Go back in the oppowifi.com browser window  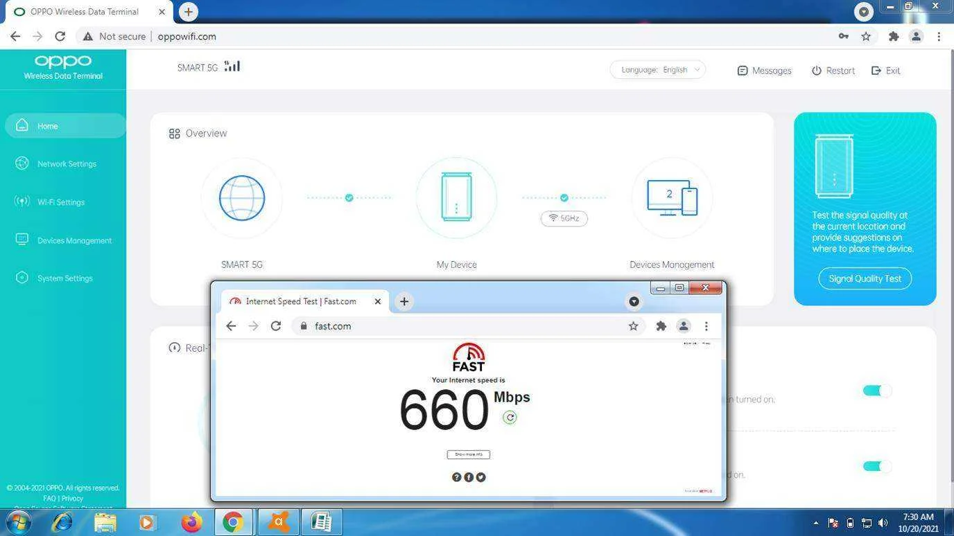pyautogui.click(x=15, y=37)
